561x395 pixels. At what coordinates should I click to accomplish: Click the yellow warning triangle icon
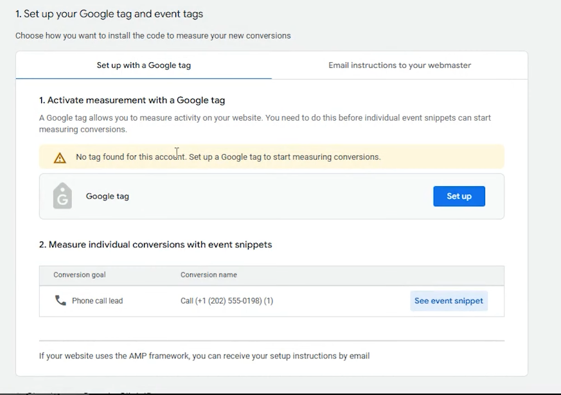coord(60,157)
